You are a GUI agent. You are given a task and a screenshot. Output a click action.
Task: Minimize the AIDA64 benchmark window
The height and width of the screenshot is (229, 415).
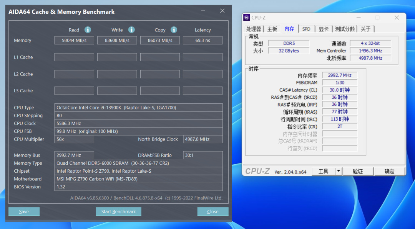(203, 11)
